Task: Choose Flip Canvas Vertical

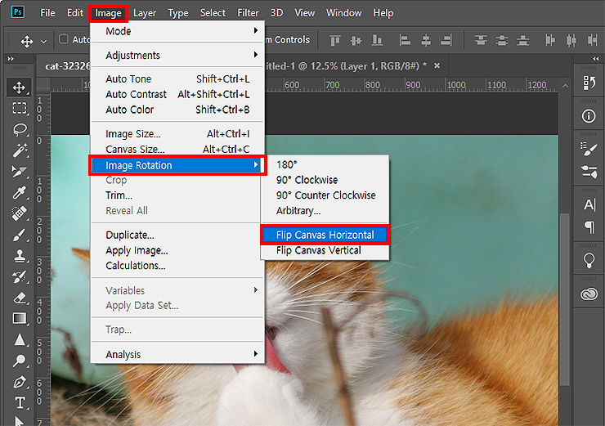Action: click(x=325, y=250)
